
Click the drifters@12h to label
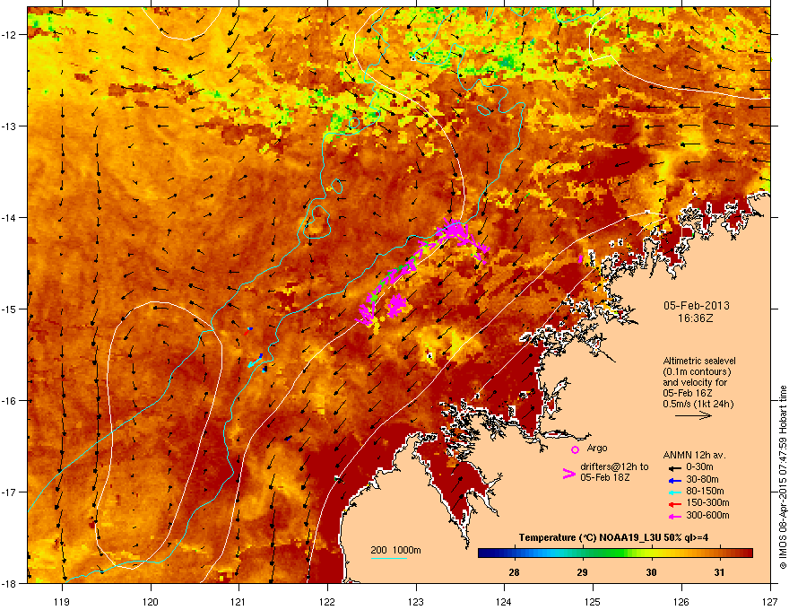tap(614, 466)
